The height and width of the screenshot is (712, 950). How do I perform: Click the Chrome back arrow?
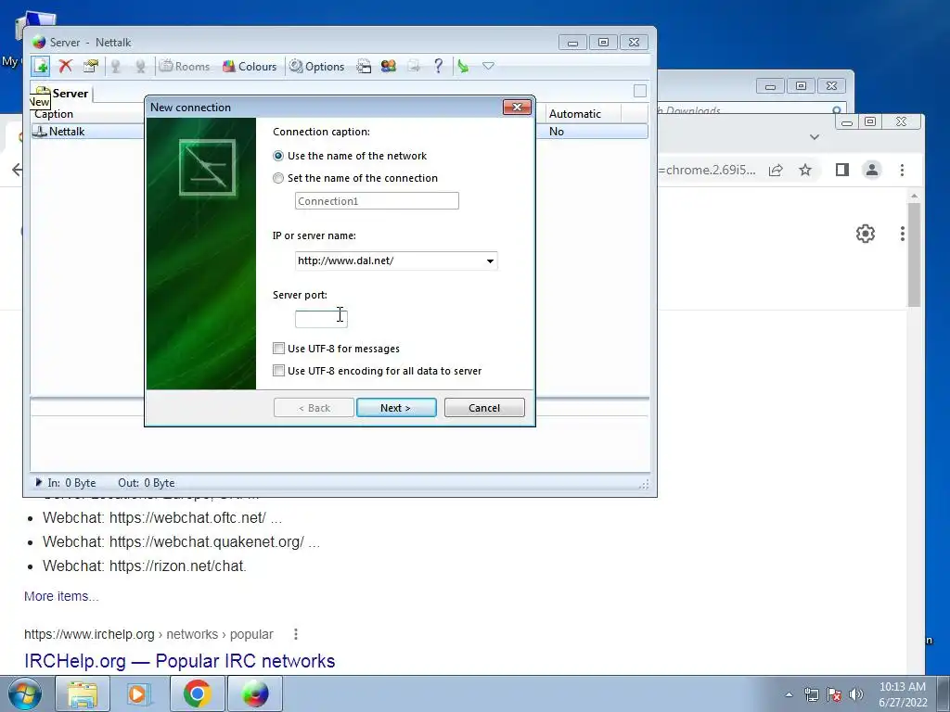click(x=17, y=170)
